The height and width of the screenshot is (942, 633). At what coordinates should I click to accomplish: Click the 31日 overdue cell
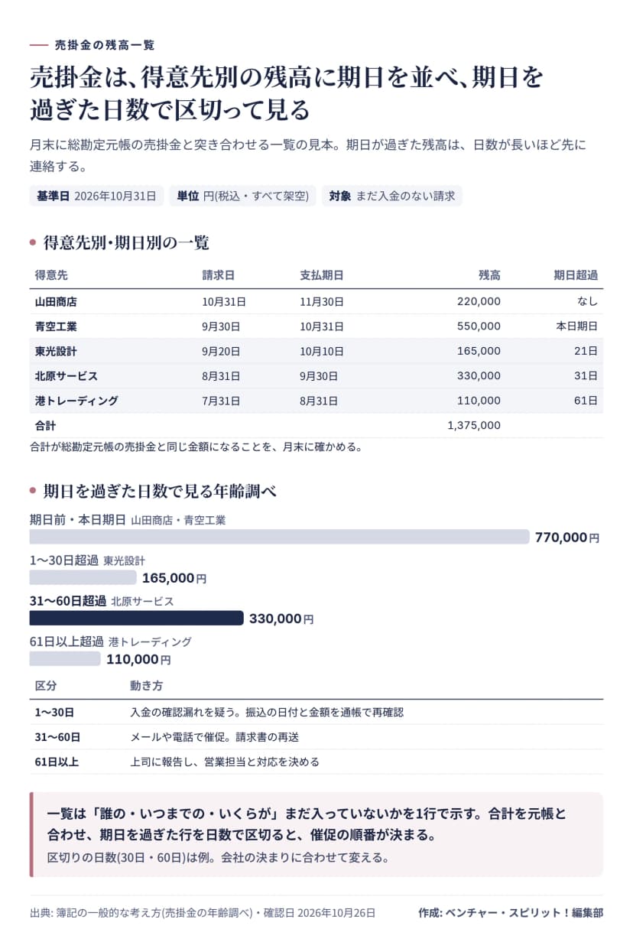[586, 376]
